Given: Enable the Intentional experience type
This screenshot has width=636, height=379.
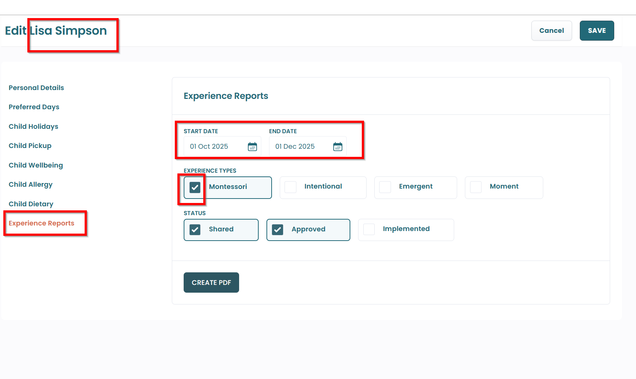Looking at the screenshot, I should click(x=290, y=187).
